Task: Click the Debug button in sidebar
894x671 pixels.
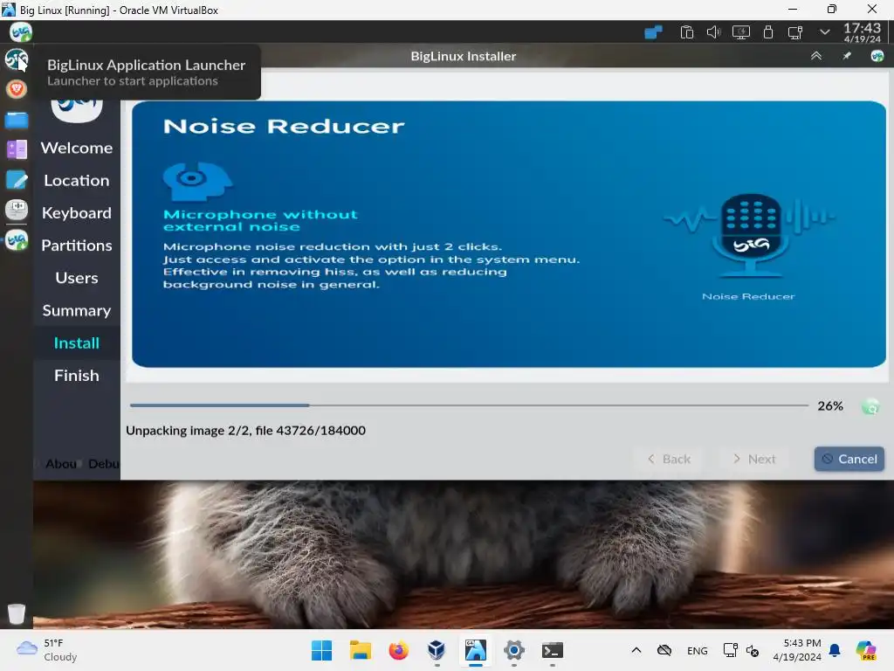Action: [104, 464]
